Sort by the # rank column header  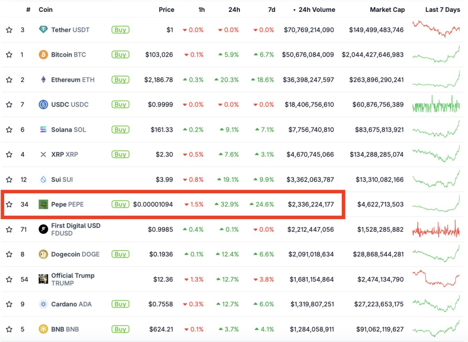tap(28, 10)
